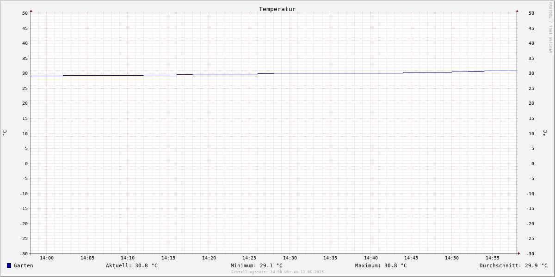555x277 pixels.
Task: Click the left axis °C unit label
Action: pyautogui.click(x=5, y=133)
